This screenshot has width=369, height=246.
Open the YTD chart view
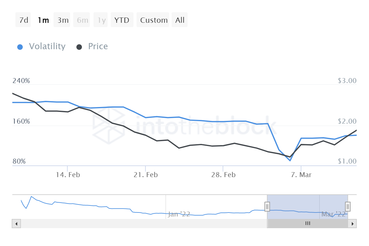tap(122, 20)
